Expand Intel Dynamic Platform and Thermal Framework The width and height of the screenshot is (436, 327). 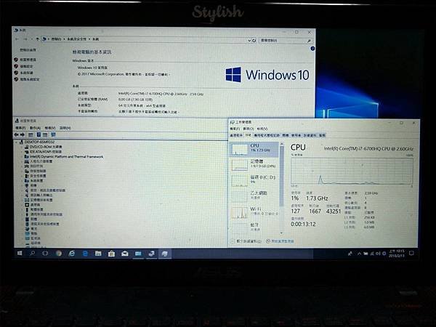tap(23, 156)
